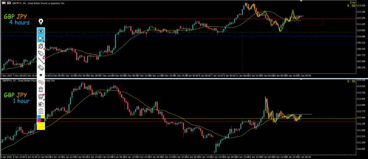Pick the cyan color square

click(x=39, y=117)
